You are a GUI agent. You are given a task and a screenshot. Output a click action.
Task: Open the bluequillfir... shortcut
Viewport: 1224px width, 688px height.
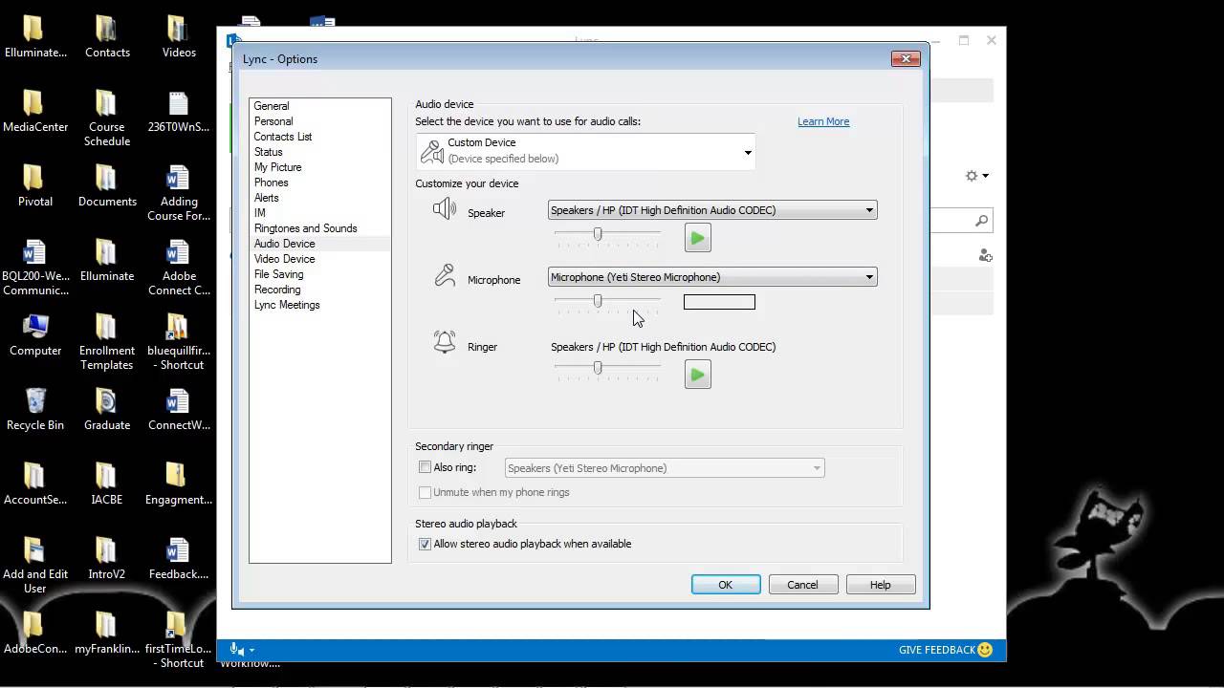pyautogui.click(x=179, y=342)
